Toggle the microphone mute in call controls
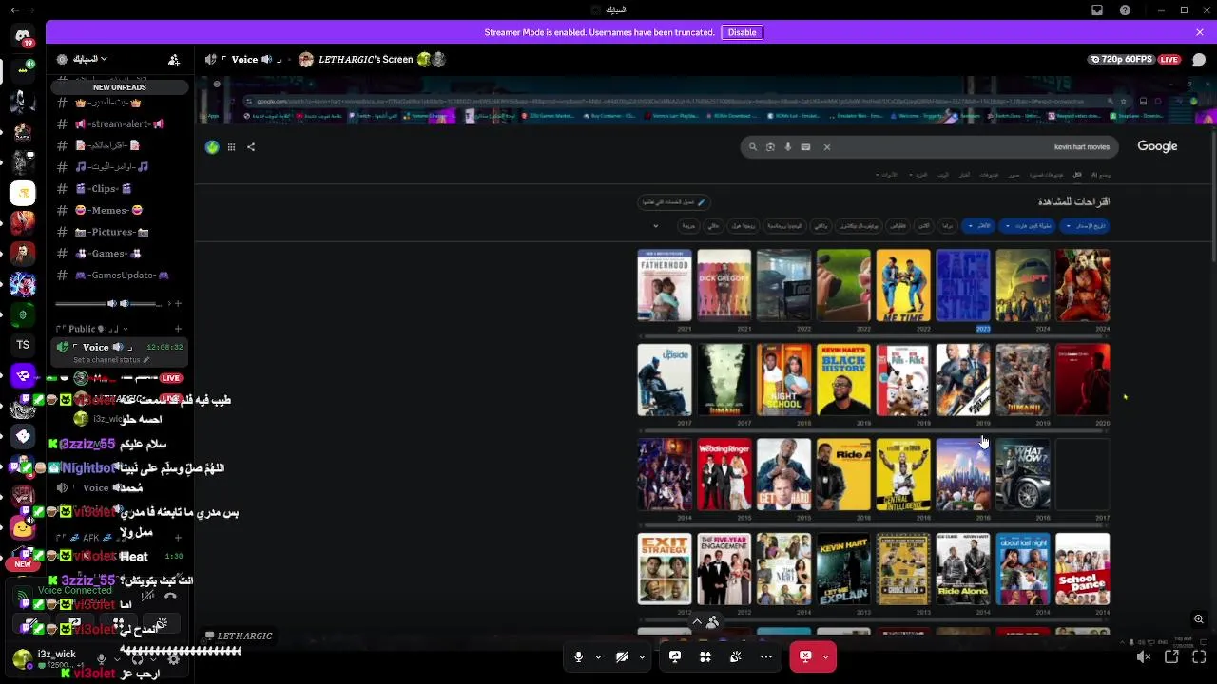Screen dimensions: 1217x684 (578, 656)
